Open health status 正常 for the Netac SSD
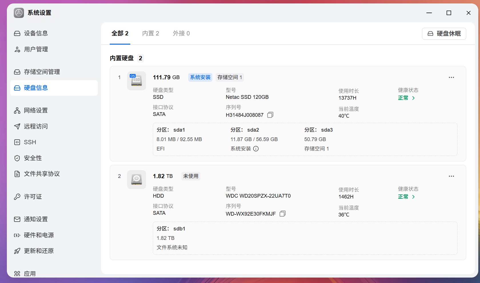The height and width of the screenshot is (283, 480). pos(403,98)
